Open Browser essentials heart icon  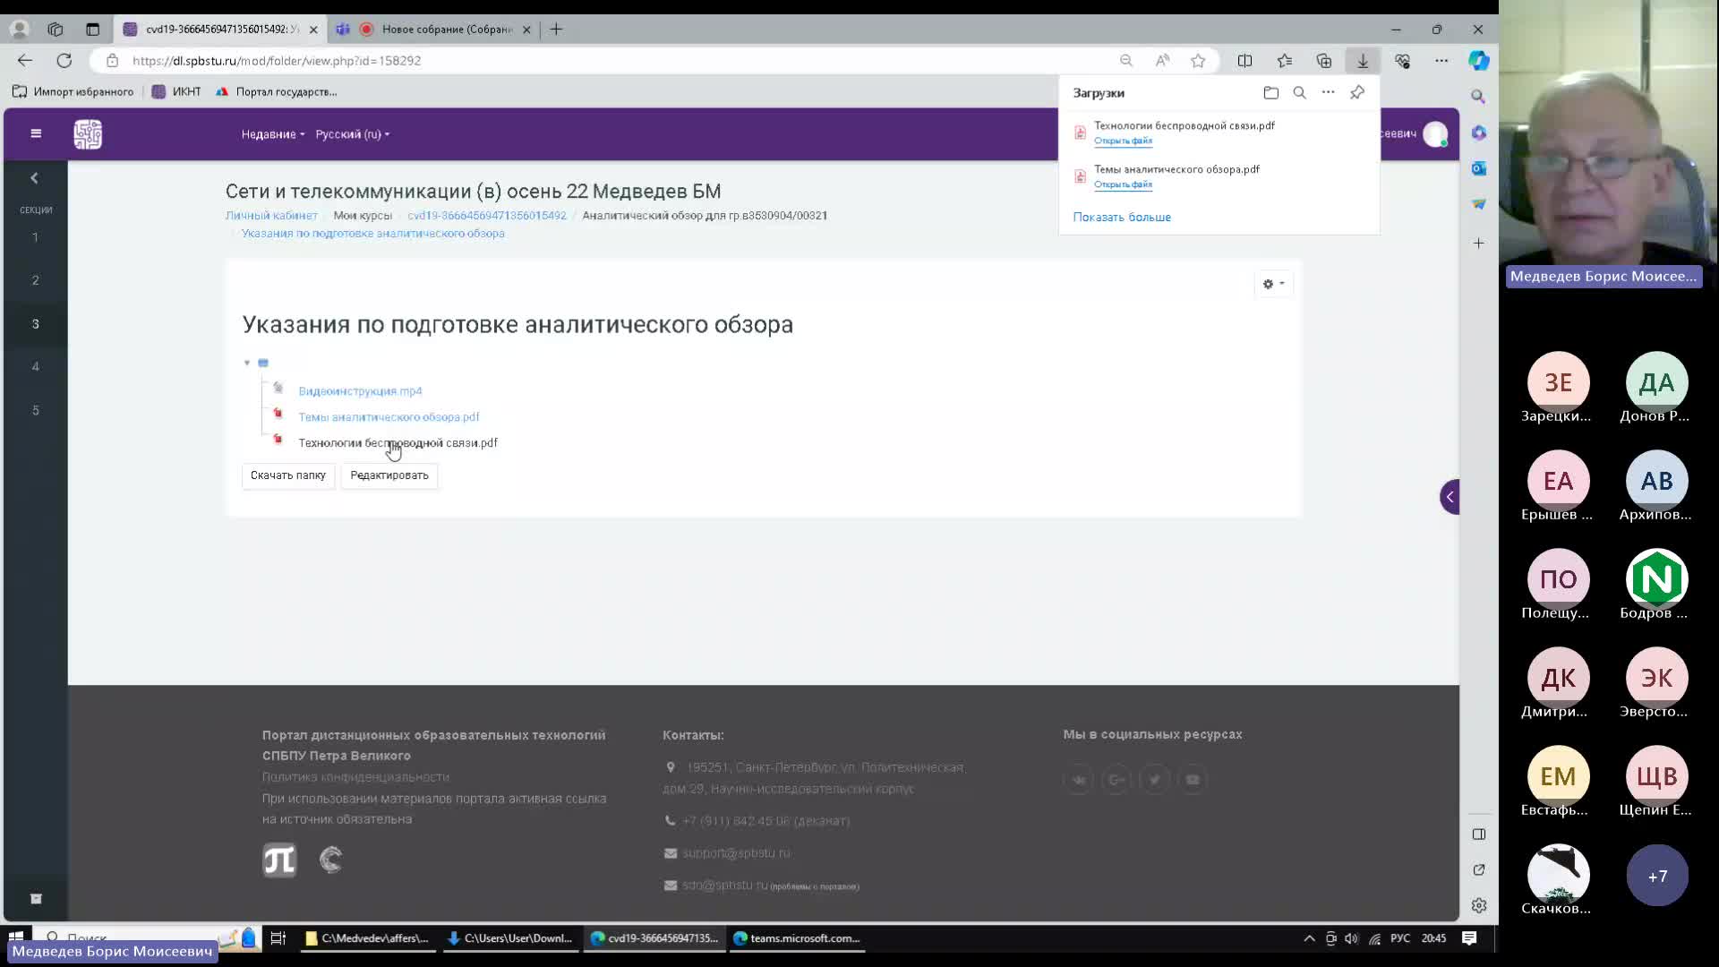point(1402,60)
